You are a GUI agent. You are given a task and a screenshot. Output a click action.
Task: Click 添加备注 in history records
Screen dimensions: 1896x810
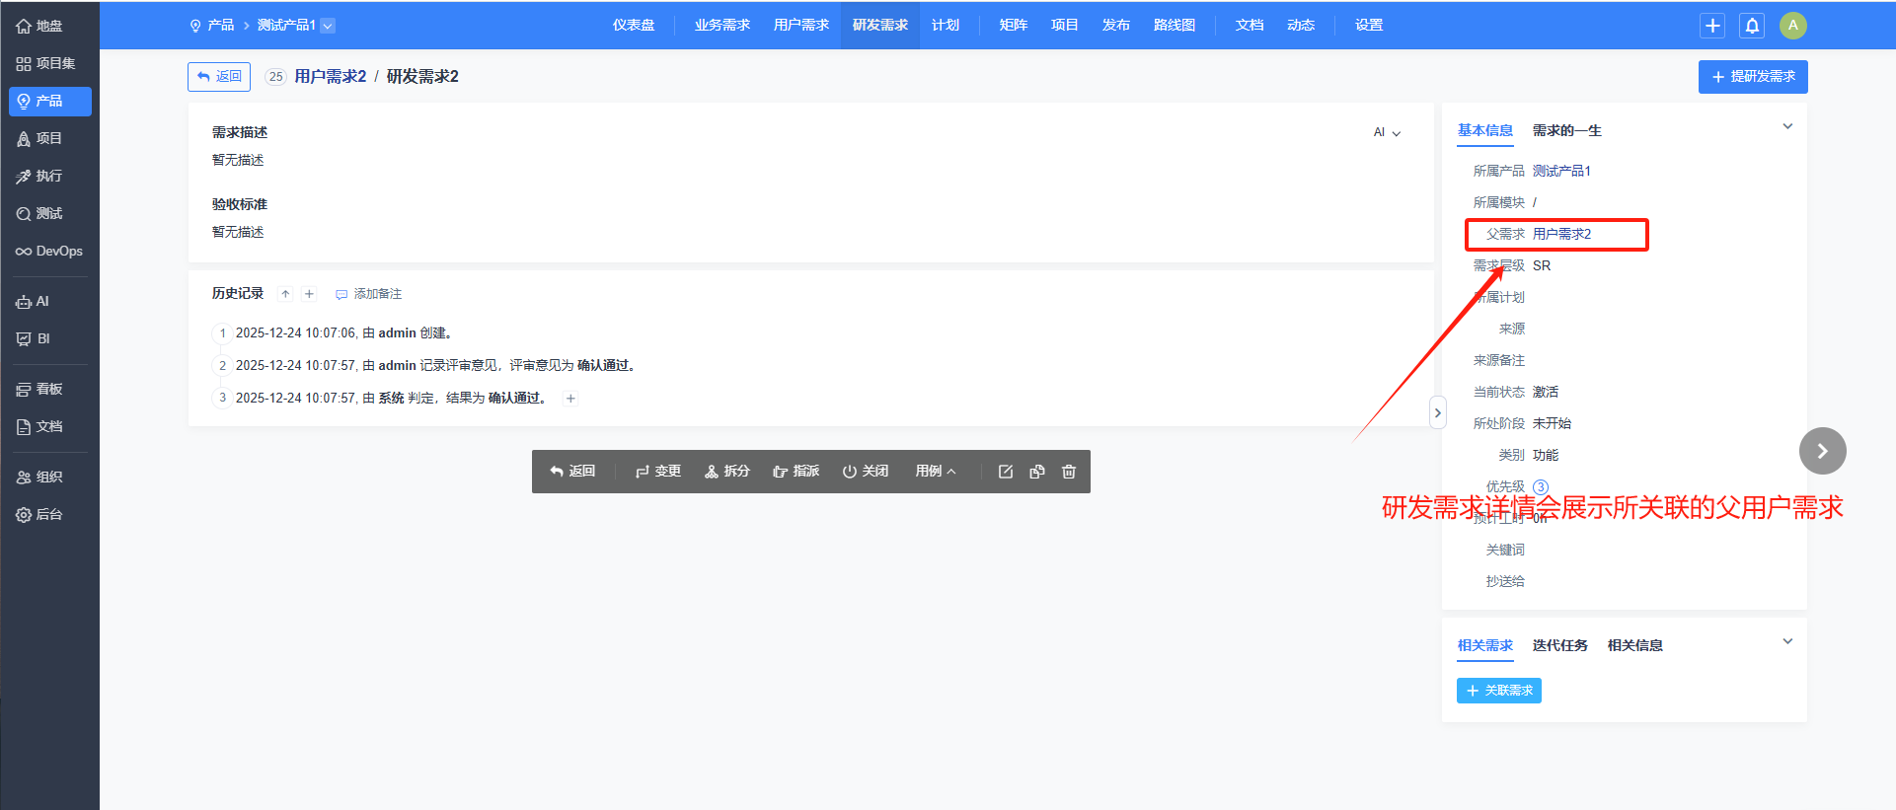tap(368, 294)
